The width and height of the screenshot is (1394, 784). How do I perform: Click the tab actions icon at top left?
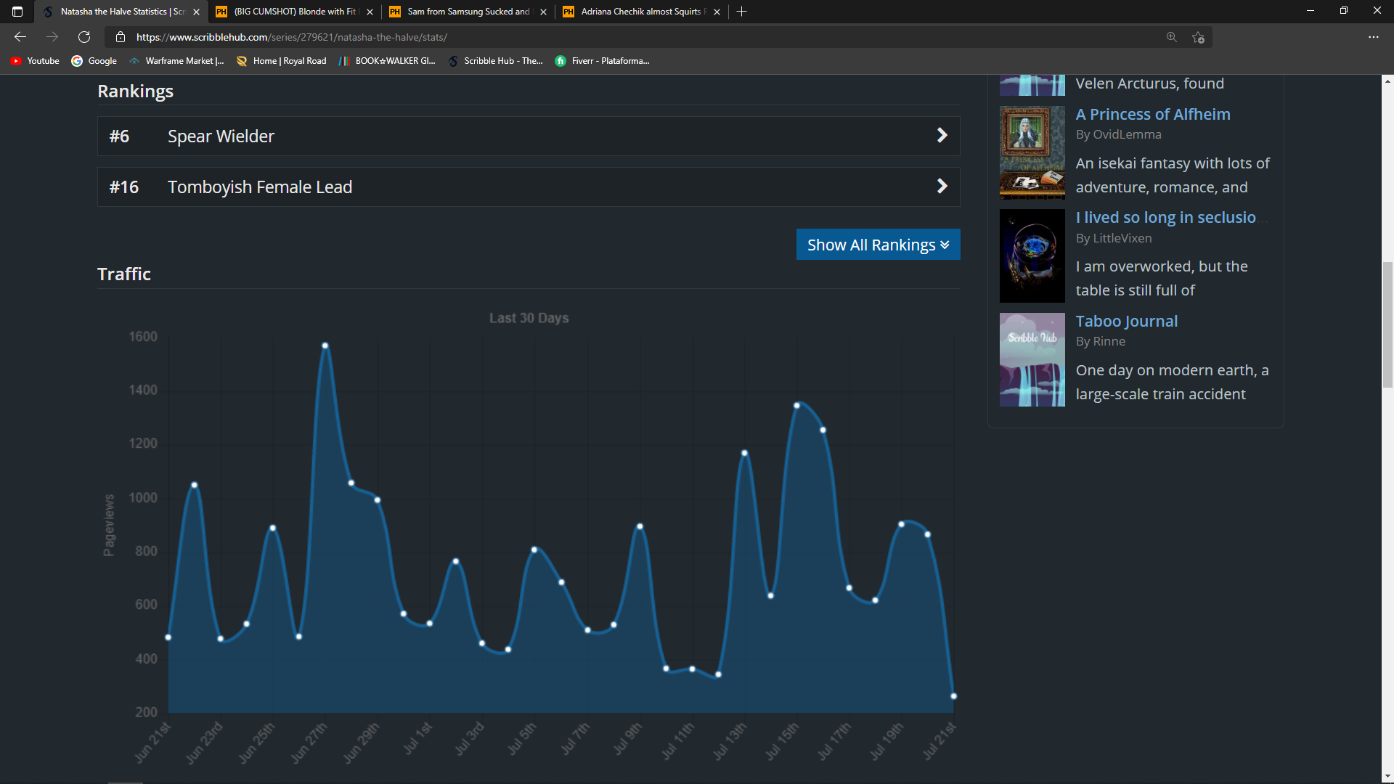click(17, 12)
